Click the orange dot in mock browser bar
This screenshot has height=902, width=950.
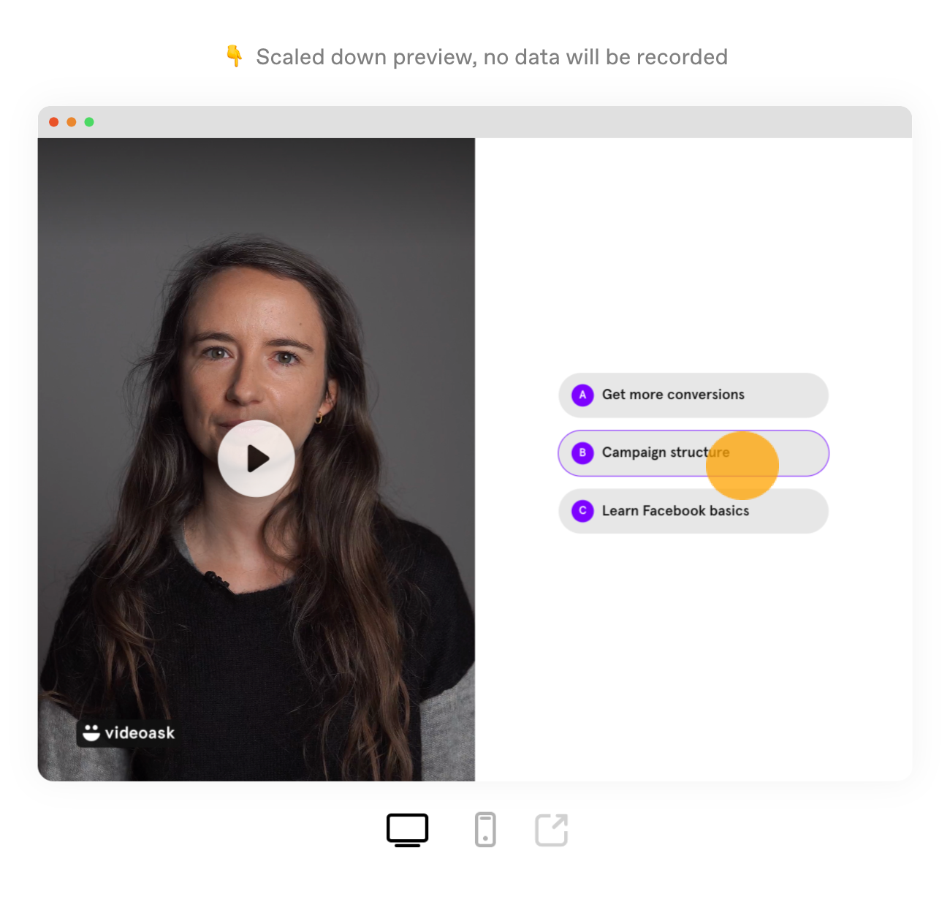coord(72,122)
